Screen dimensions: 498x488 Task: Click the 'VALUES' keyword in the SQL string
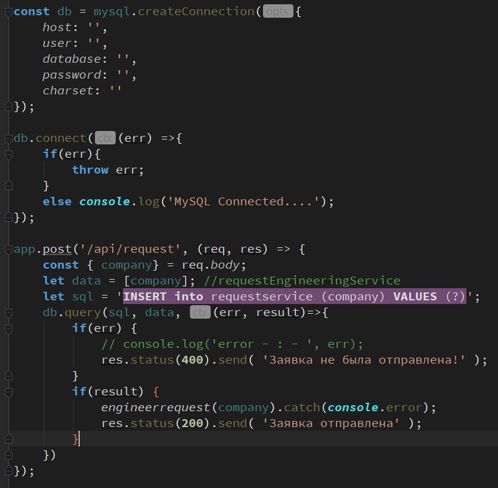[415, 297]
